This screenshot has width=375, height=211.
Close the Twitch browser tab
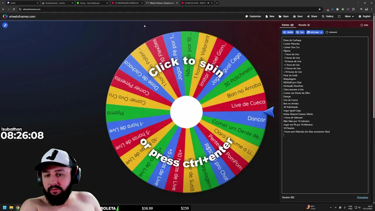37,3
